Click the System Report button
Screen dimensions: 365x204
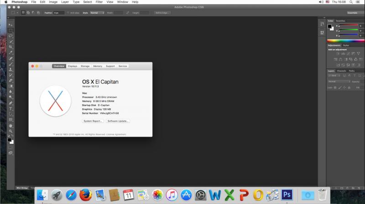(x=93, y=121)
